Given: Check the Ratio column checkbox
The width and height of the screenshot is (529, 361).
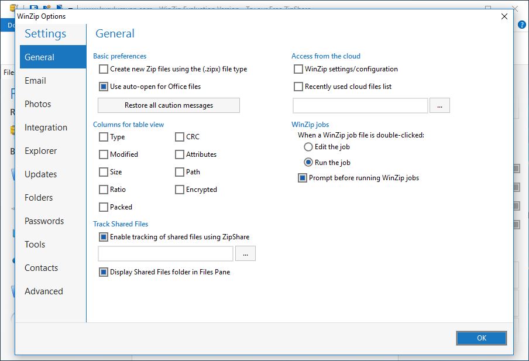Looking at the screenshot, I should coord(104,190).
